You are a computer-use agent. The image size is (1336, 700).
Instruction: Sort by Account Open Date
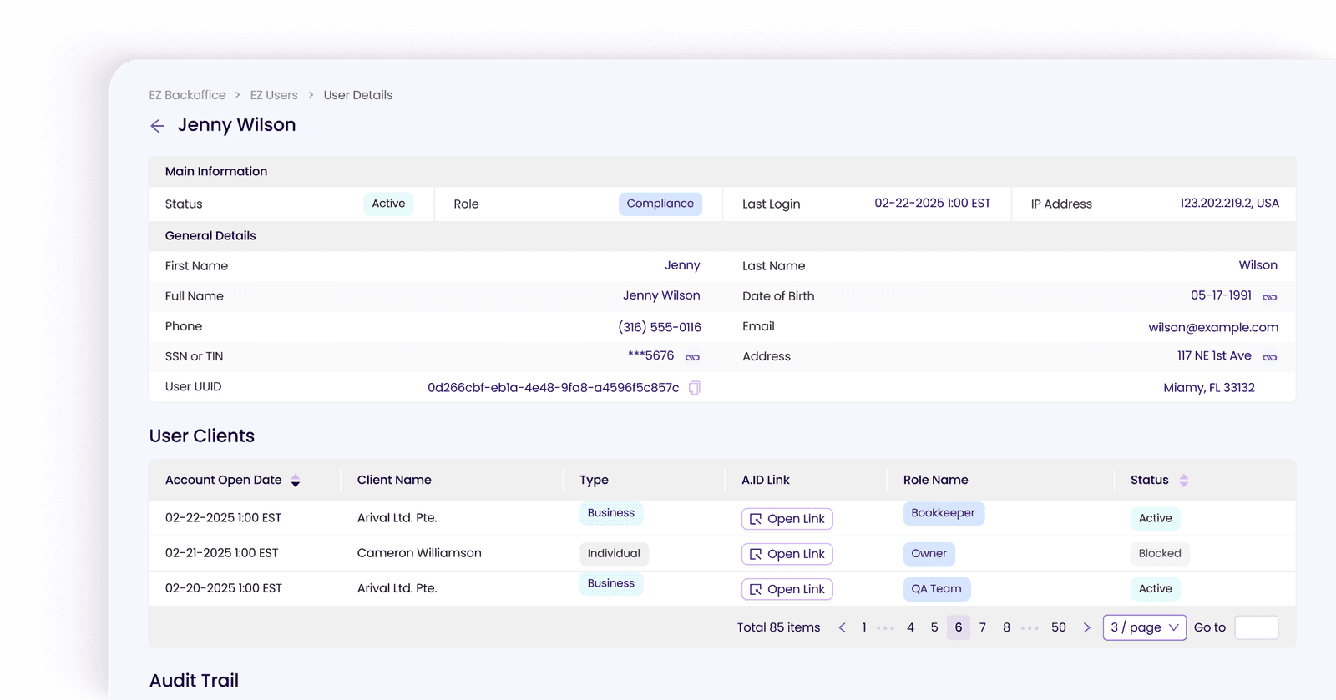click(x=296, y=481)
